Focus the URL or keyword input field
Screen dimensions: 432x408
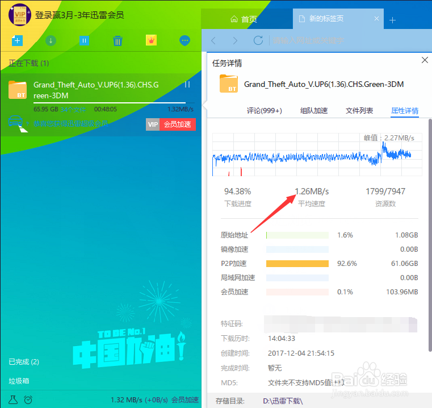(x=350, y=41)
